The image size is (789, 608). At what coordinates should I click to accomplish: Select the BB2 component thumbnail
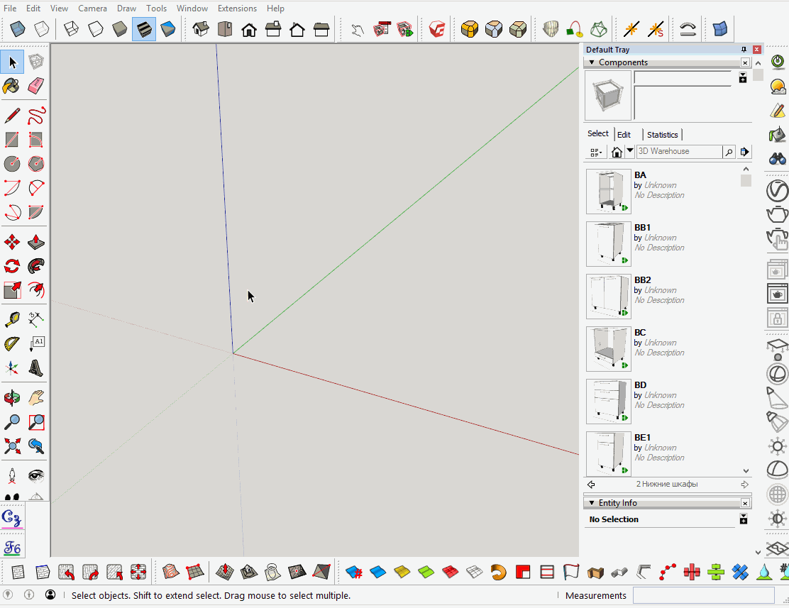(x=608, y=296)
